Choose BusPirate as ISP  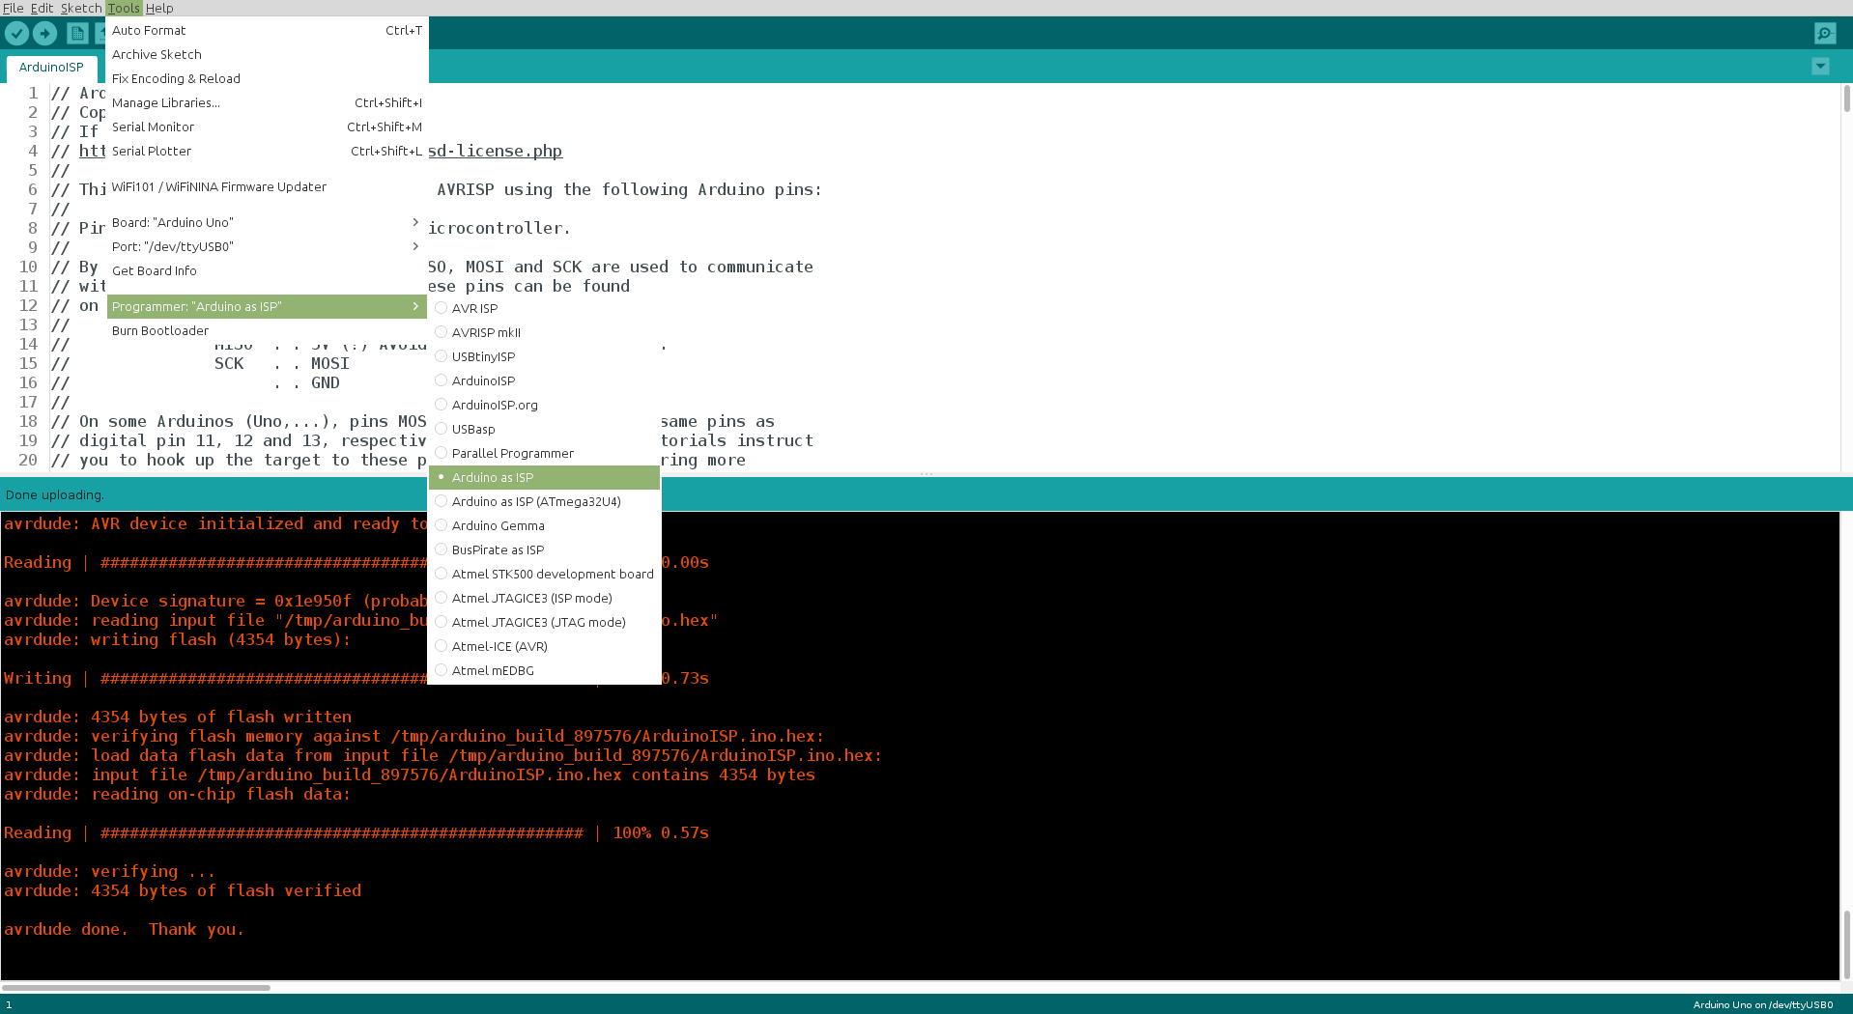(x=545, y=549)
